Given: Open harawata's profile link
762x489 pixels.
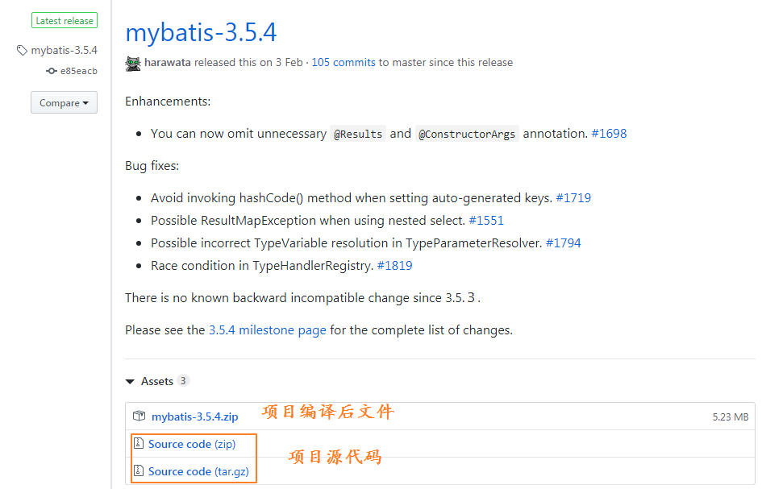Looking at the screenshot, I should (x=168, y=63).
